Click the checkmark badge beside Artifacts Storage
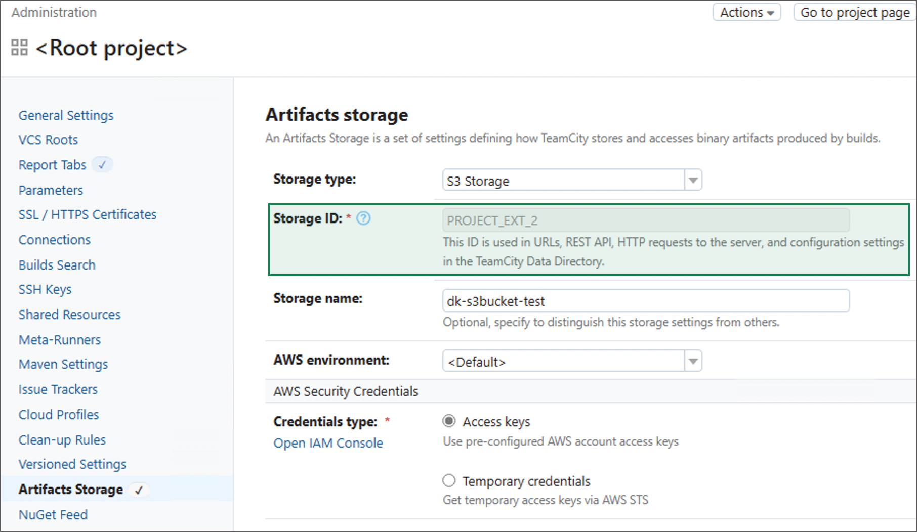 (139, 490)
